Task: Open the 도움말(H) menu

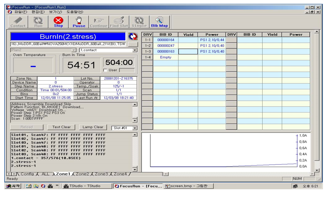Action: point(75,12)
